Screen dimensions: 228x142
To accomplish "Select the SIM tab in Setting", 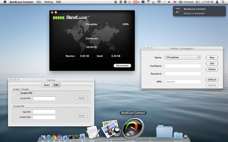I will click(x=56, y=85).
